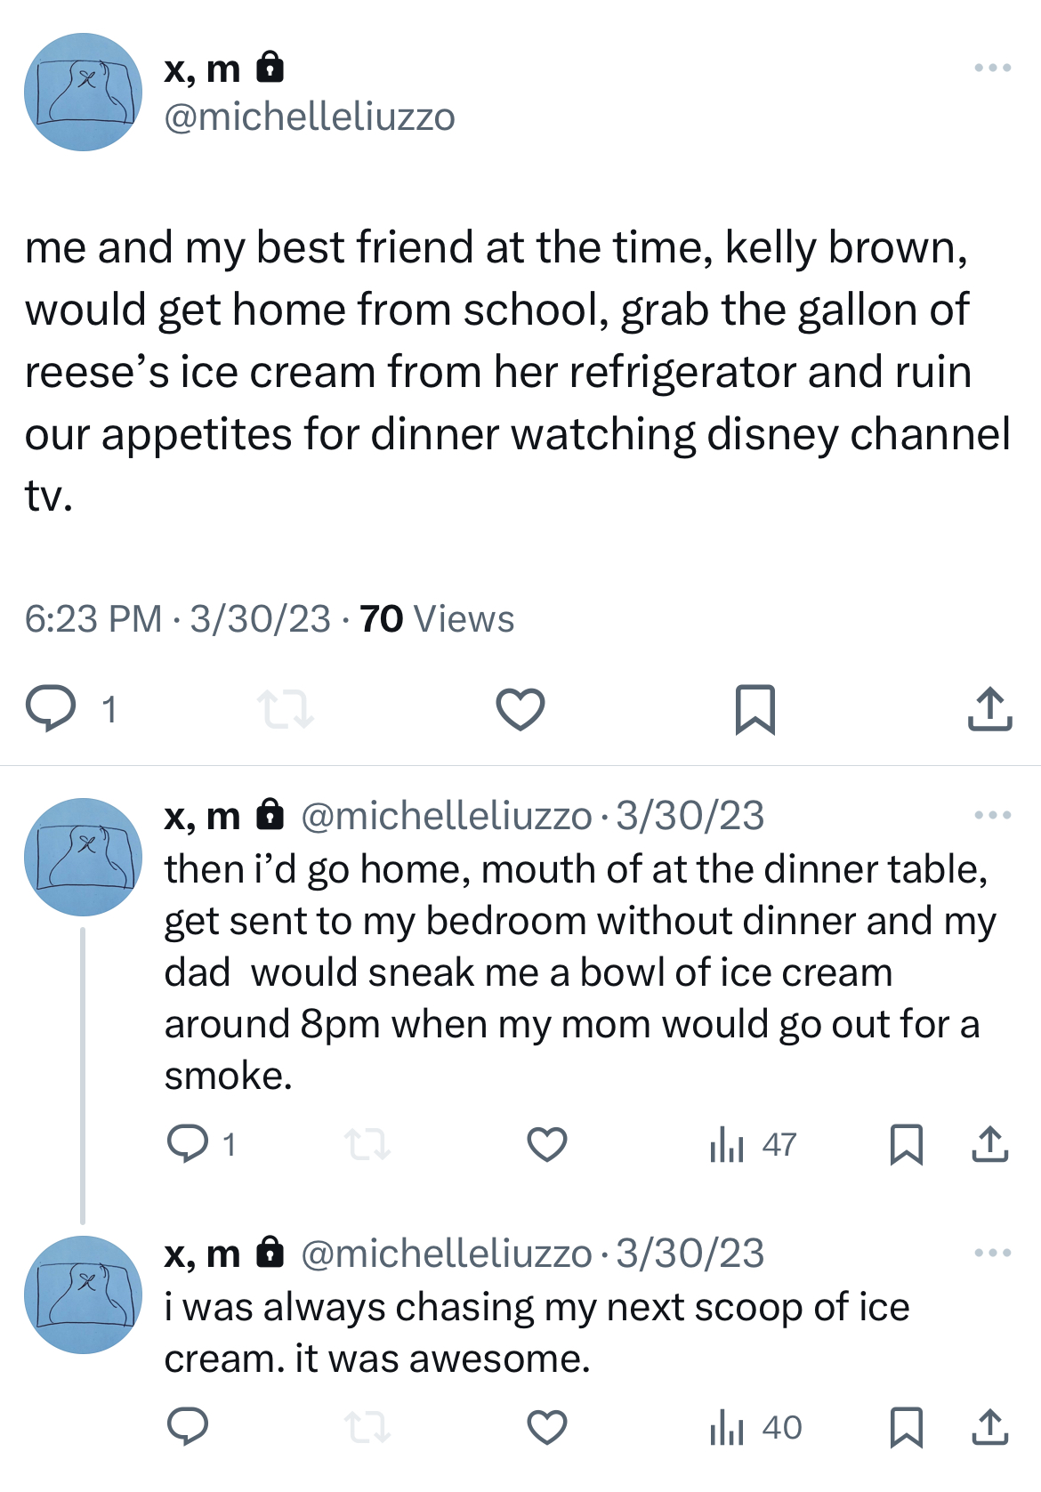Reply to the main kelly brown tweet
Screen dimensions: 1041x1492
coord(51,709)
